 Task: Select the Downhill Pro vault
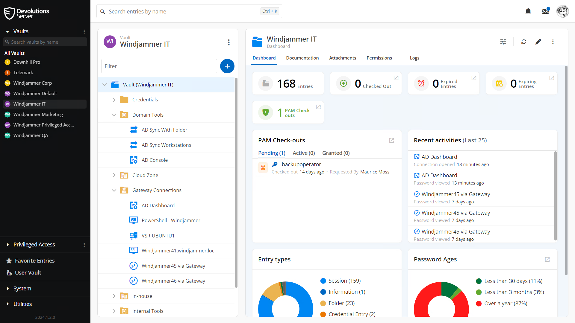pyautogui.click(x=45, y=62)
